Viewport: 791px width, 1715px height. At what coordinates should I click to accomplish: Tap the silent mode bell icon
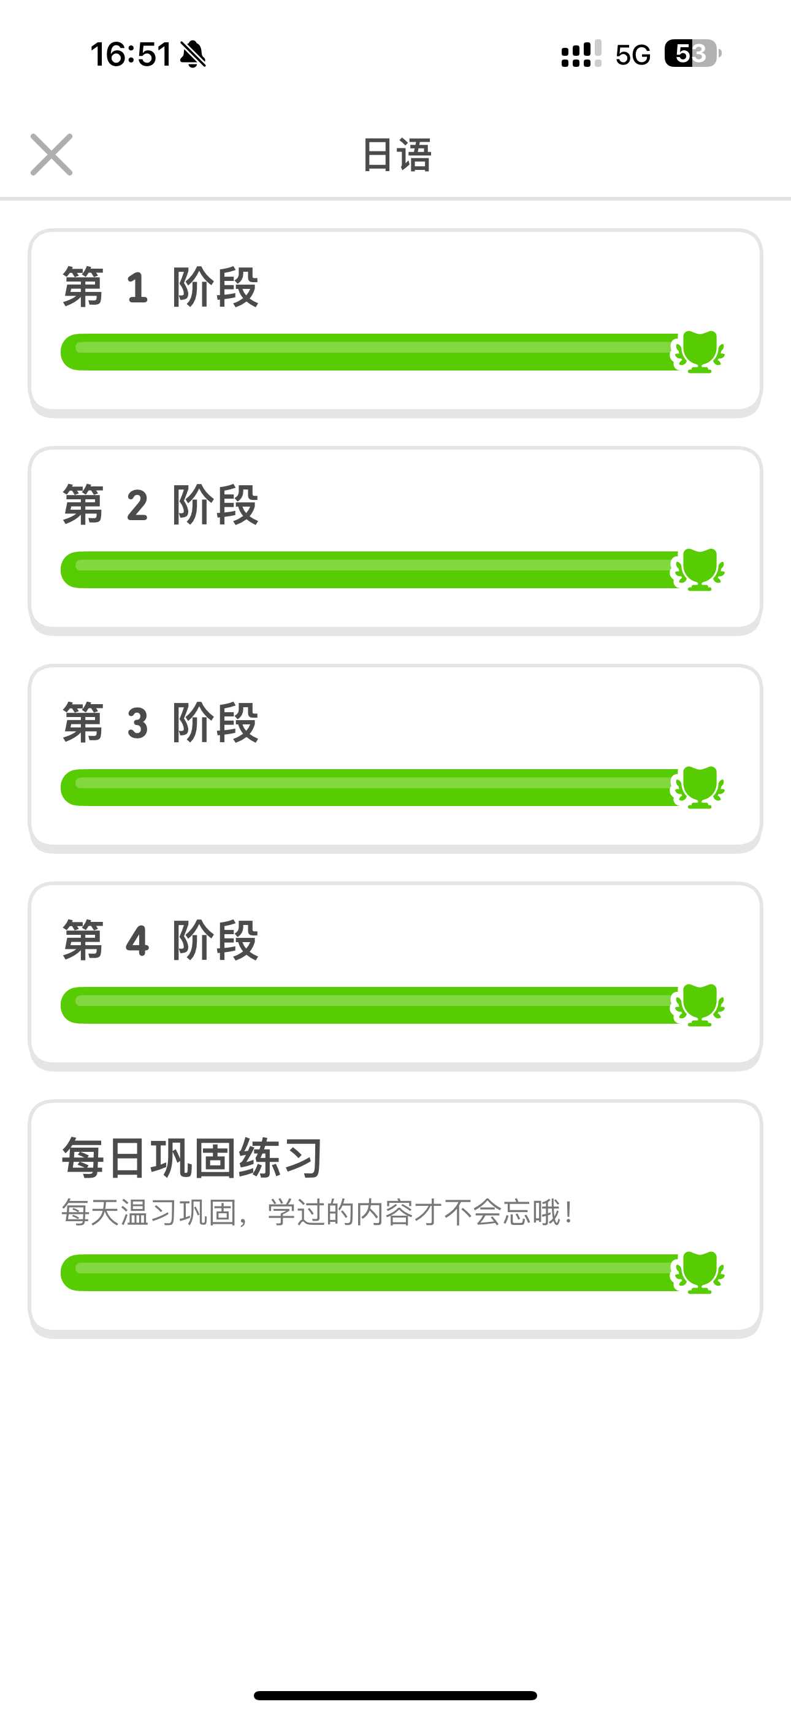pyautogui.click(x=193, y=54)
